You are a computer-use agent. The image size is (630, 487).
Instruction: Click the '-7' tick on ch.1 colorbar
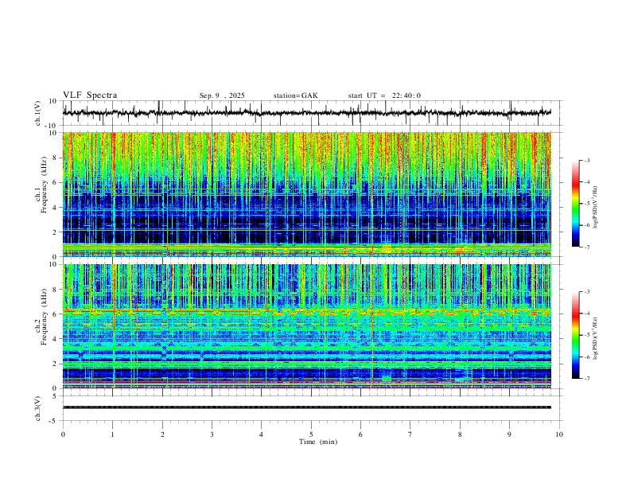pyautogui.click(x=587, y=247)
